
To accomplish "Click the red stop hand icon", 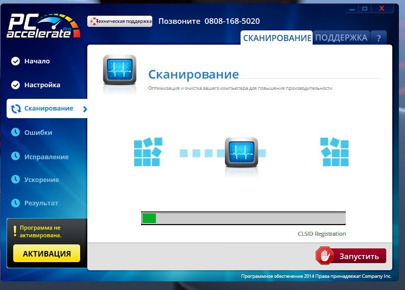I will (325, 256).
